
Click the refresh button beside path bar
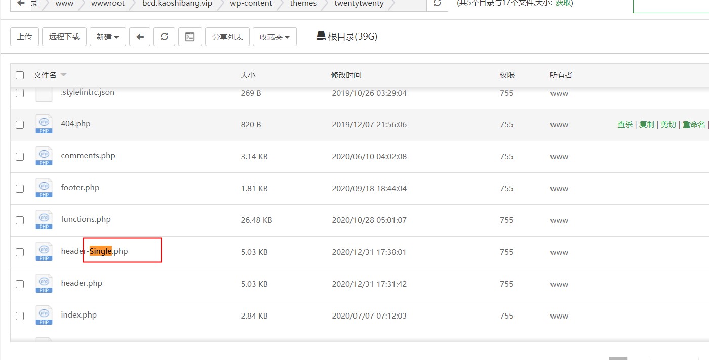coord(437,3)
